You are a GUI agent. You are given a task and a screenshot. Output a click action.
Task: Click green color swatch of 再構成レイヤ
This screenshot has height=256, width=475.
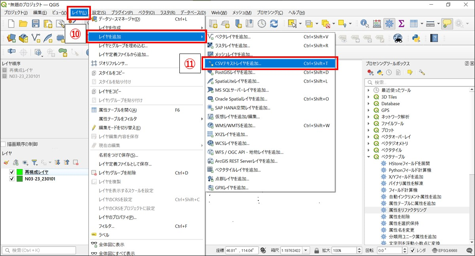[20, 172]
